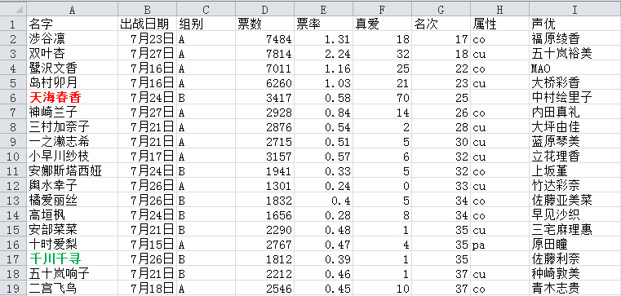Viewport: 621px width, 296px height.
Task: Select column I header
Action: tap(575, 8)
